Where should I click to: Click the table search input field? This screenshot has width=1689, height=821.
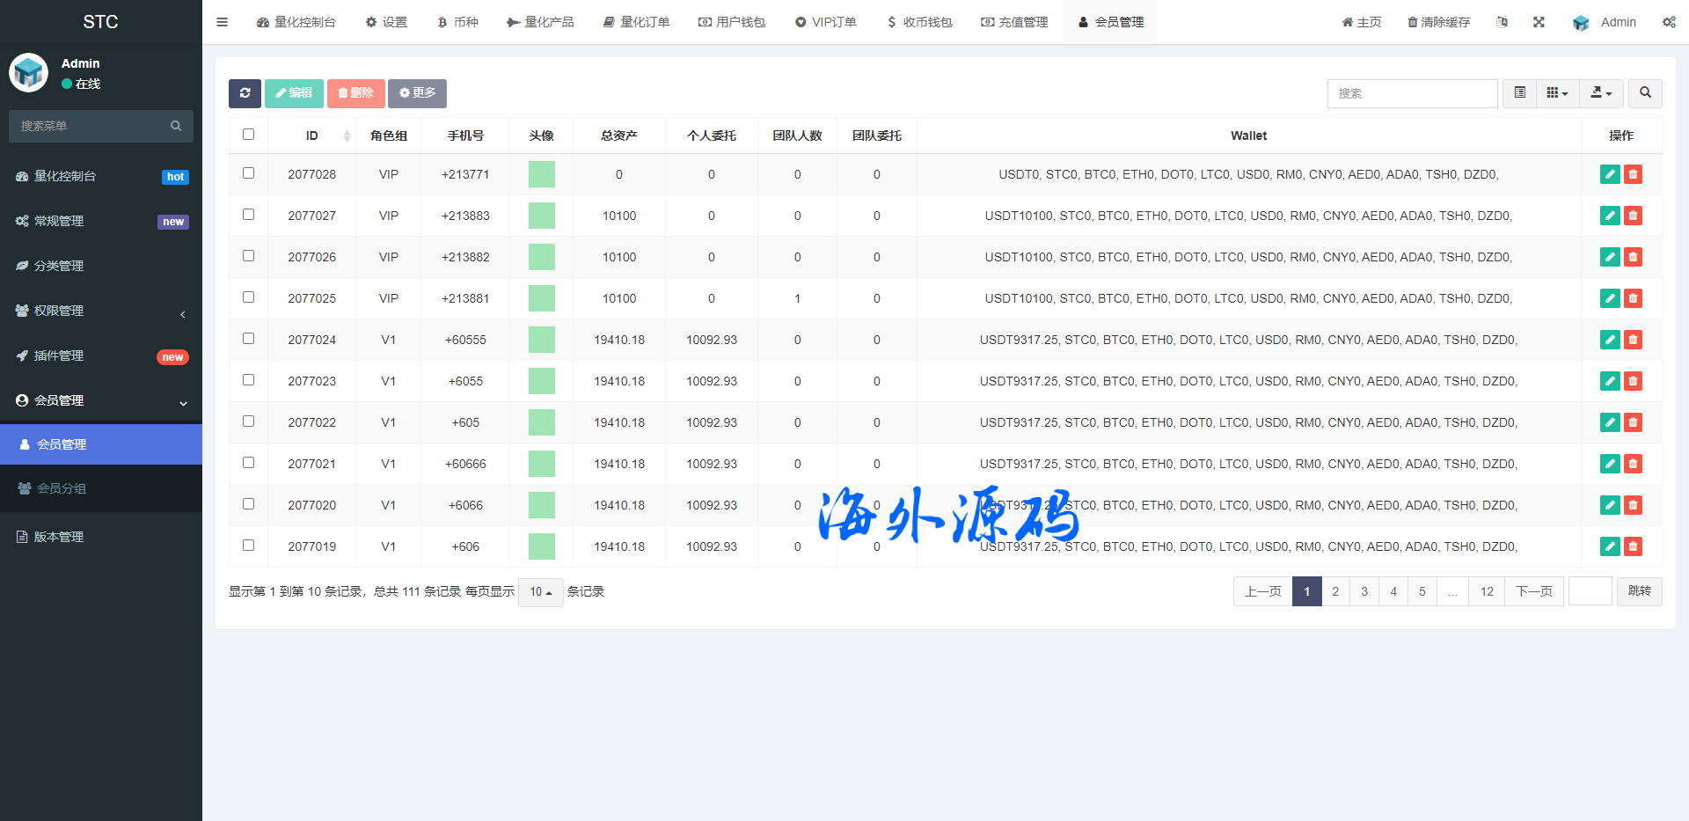[1412, 93]
